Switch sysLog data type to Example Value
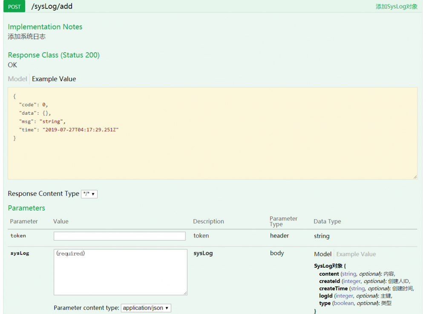Image resolution: width=426 pixels, height=314 pixels. coord(356,254)
